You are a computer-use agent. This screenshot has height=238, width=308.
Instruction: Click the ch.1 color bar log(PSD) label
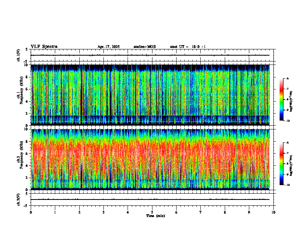291,101
